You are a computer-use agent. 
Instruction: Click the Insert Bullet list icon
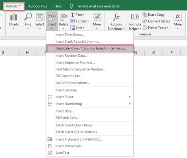point(50,97)
